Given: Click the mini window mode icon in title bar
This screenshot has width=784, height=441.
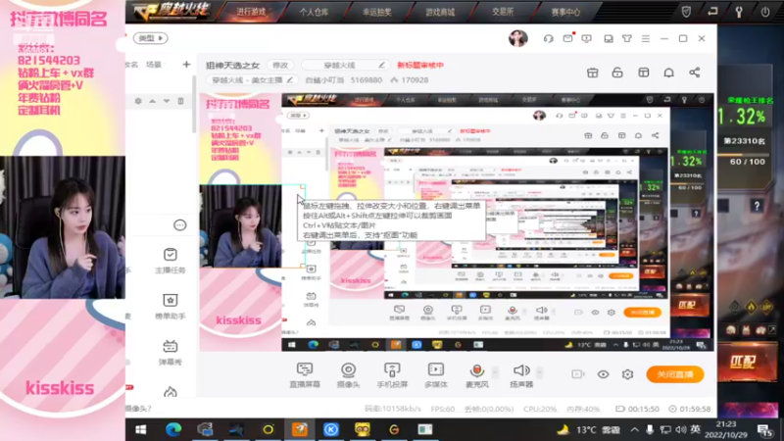Looking at the screenshot, I should 609,38.
